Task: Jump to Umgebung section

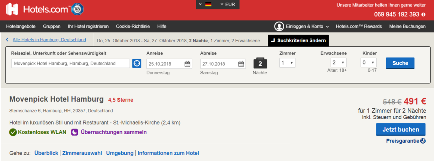Action: (120, 153)
